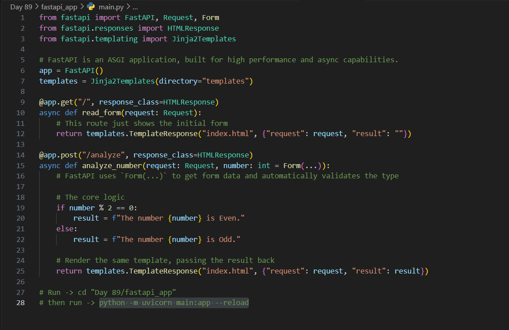
Task: Click the '"/analyze"' route string
Action: click(x=104, y=155)
